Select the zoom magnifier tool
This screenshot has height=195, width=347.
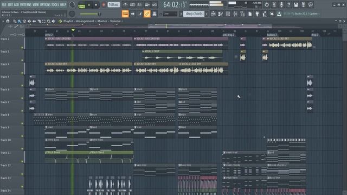click(x=49, y=21)
